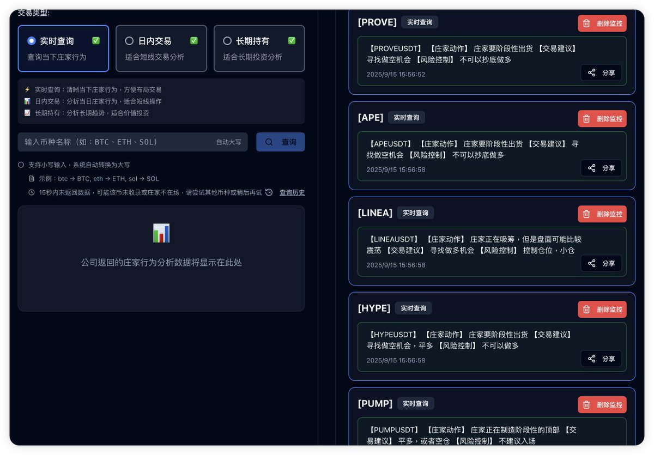Click the trash icon on PROVE delete button
This screenshot has width=654, height=455.
pyautogui.click(x=586, y=23)
